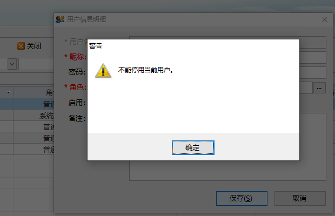Click the warning message text 不能停用当前用户
This screenshot has width=335, height=216.
point(146,70)
